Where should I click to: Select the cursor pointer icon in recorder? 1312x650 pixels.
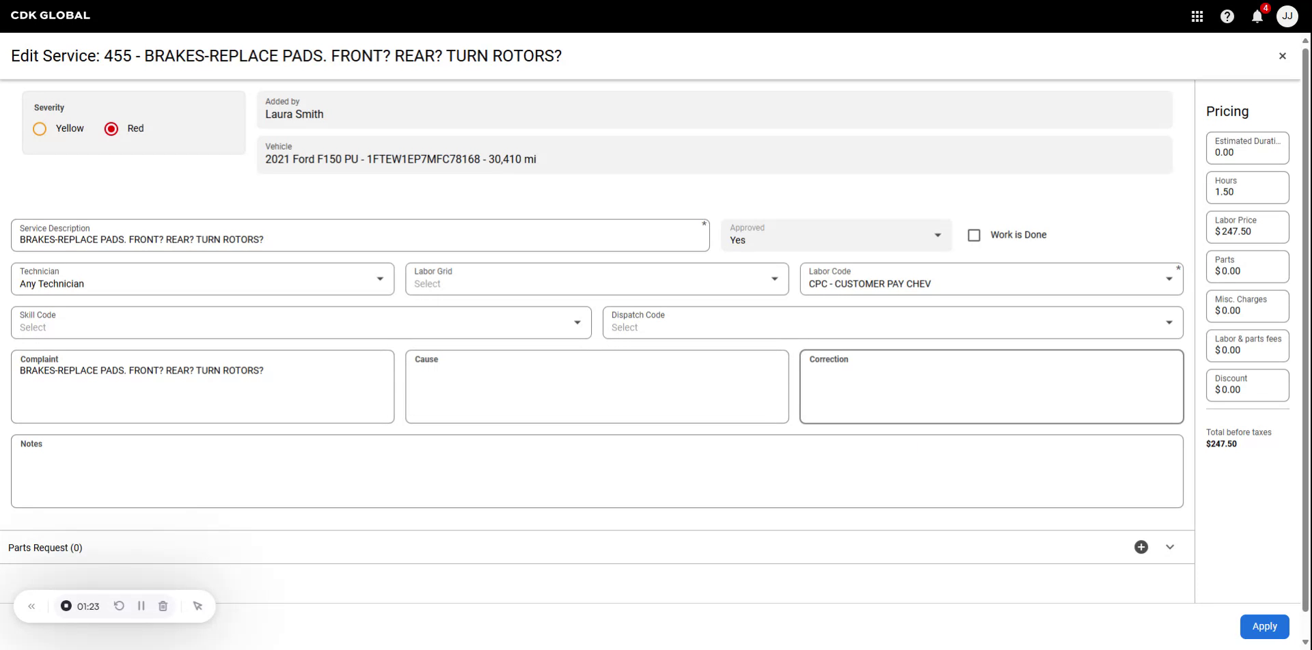pyautogui.click(x=197, y=606)
